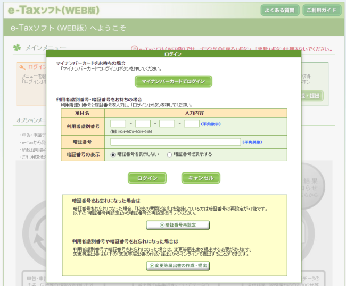Viewport: 346px width, 286px height.
Task: Click heading マイナンバーカードをお持ちの場合
Action: point(90,63)
